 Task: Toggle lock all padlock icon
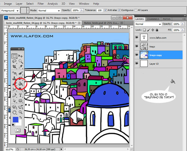(157, 30)
